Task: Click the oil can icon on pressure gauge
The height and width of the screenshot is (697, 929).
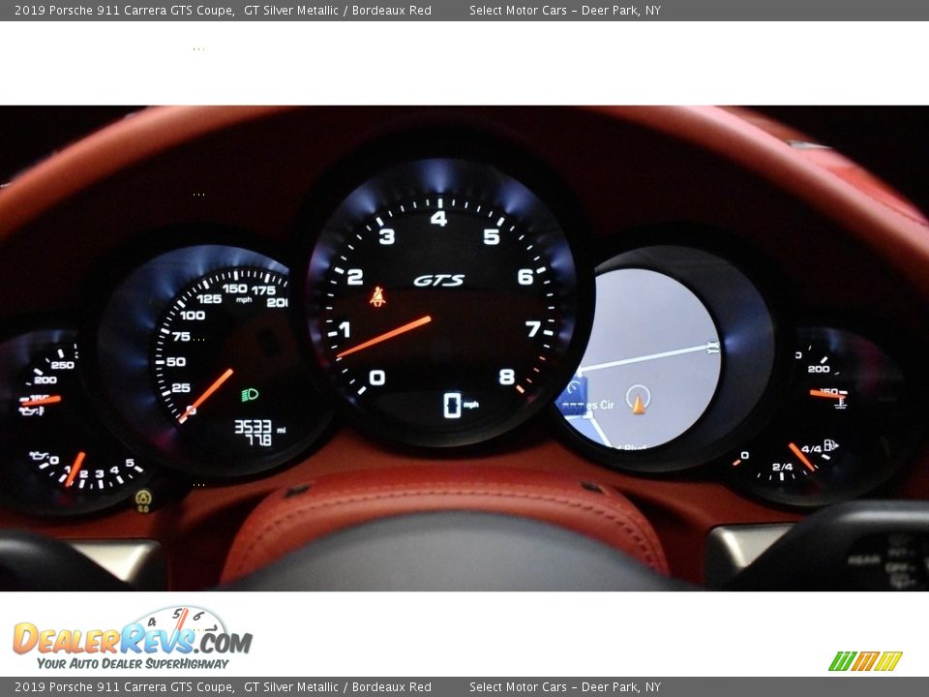Action: point(38,456)
